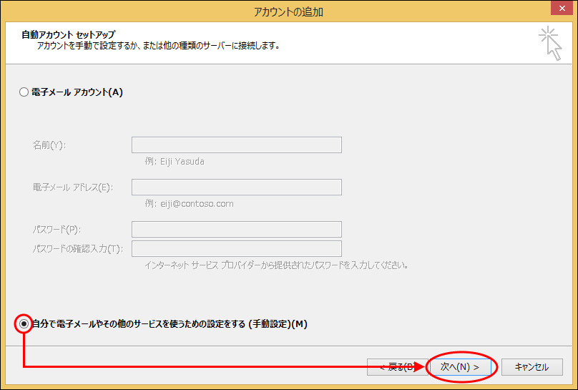Select the 電子メール アカウント(A) radio button
This screenshot has width=578, height=390.
tap(24, 92)
